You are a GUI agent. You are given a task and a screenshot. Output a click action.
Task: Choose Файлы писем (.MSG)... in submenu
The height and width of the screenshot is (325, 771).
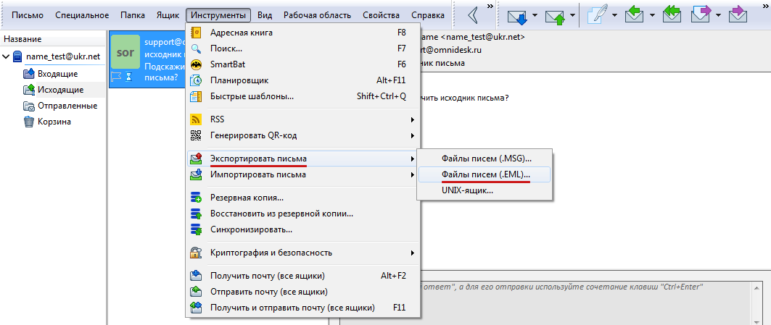(486, 159)
